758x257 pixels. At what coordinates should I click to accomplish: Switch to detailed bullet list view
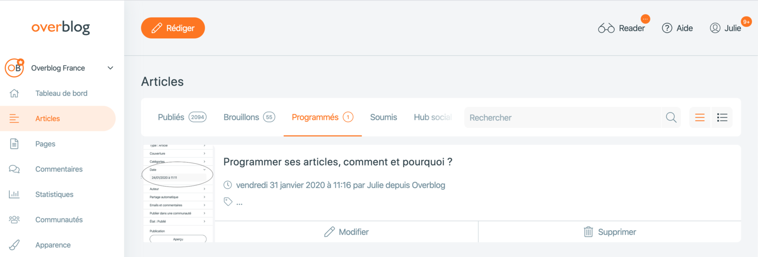(722, 117)
